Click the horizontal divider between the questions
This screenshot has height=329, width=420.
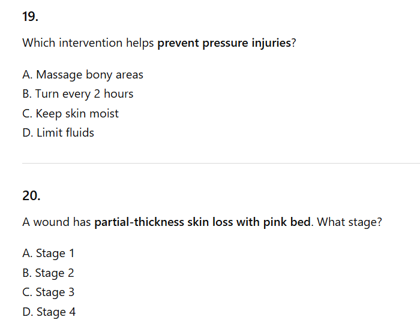click(x=221, y=163)
